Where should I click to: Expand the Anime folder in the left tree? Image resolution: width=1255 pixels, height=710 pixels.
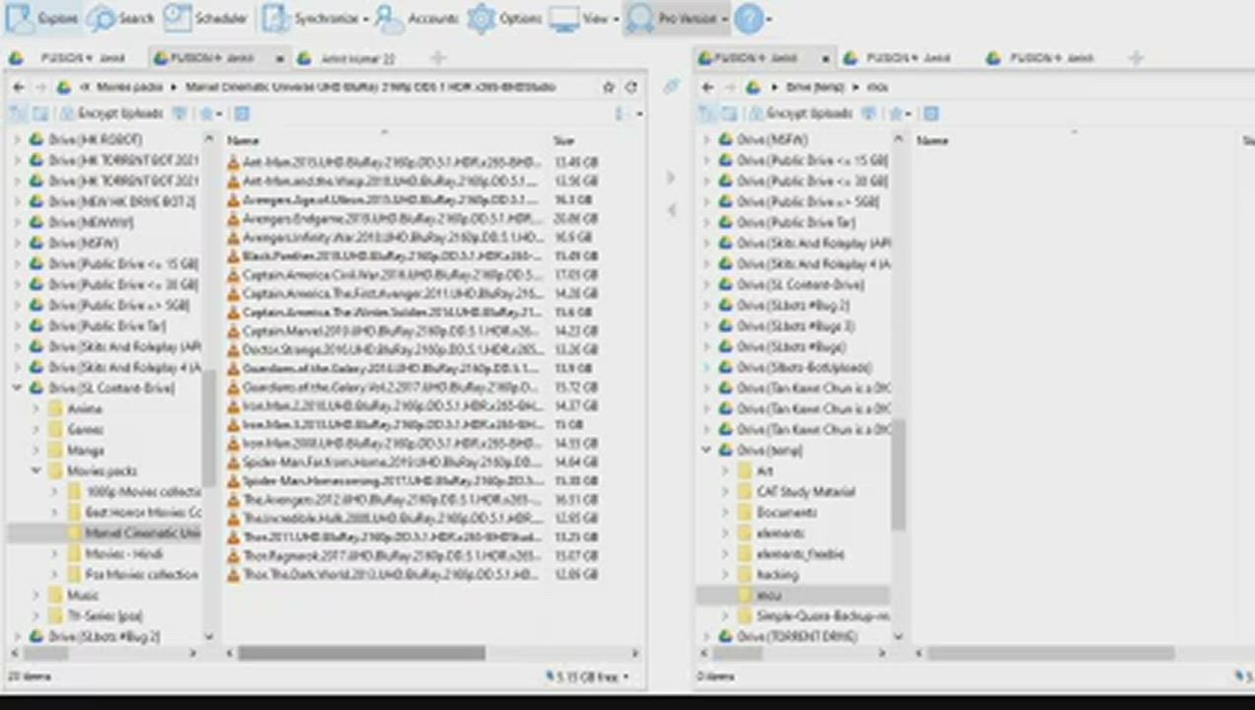[37, 408]
